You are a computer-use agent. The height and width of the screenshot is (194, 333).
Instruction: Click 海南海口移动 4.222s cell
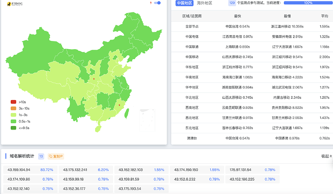pos(287,78)
